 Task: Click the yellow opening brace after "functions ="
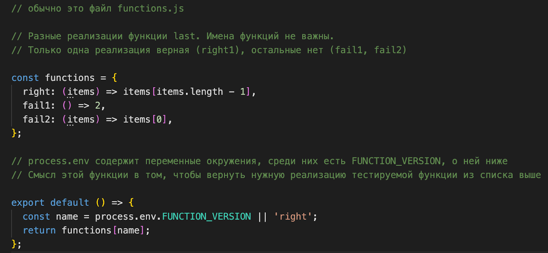pyautogui.click(x=114, y=78)
